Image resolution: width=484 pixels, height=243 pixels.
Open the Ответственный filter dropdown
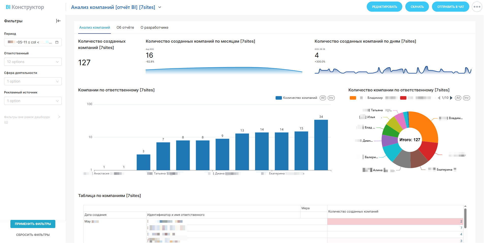point(33,62)
